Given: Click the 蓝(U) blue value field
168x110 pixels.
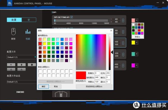Looking at the screenshot, I should [108, 82].
